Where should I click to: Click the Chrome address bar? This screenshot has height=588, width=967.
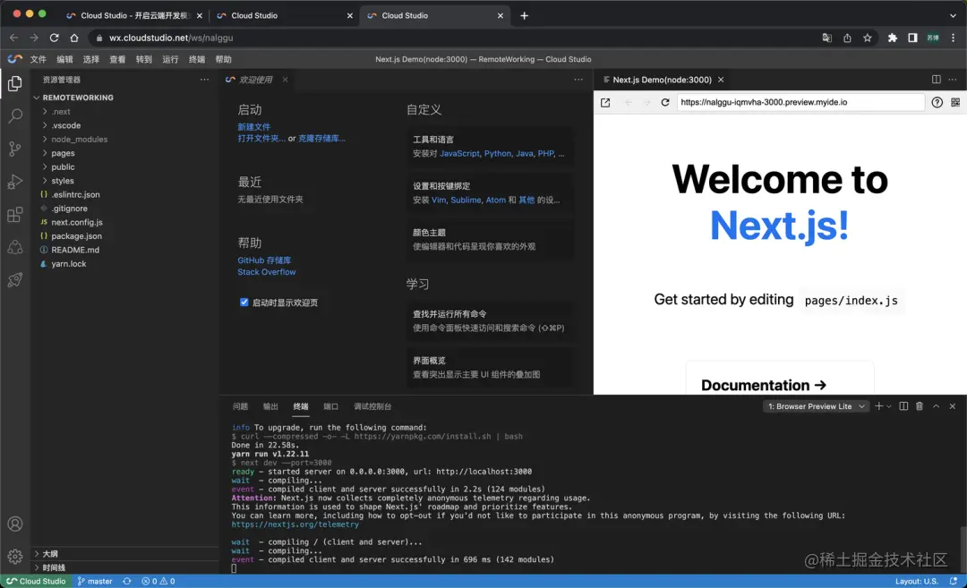click(457, 38)
